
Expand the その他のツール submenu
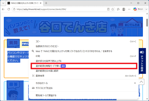[x=84, y=83]
